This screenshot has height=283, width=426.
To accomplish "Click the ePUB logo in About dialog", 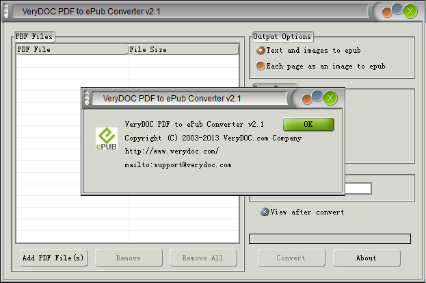I will [x=107, y=138].
